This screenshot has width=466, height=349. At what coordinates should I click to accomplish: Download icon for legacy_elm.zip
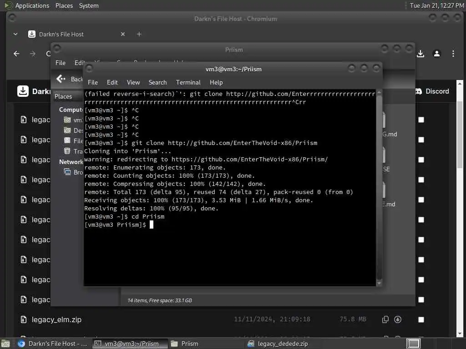(x=398, y=319)
